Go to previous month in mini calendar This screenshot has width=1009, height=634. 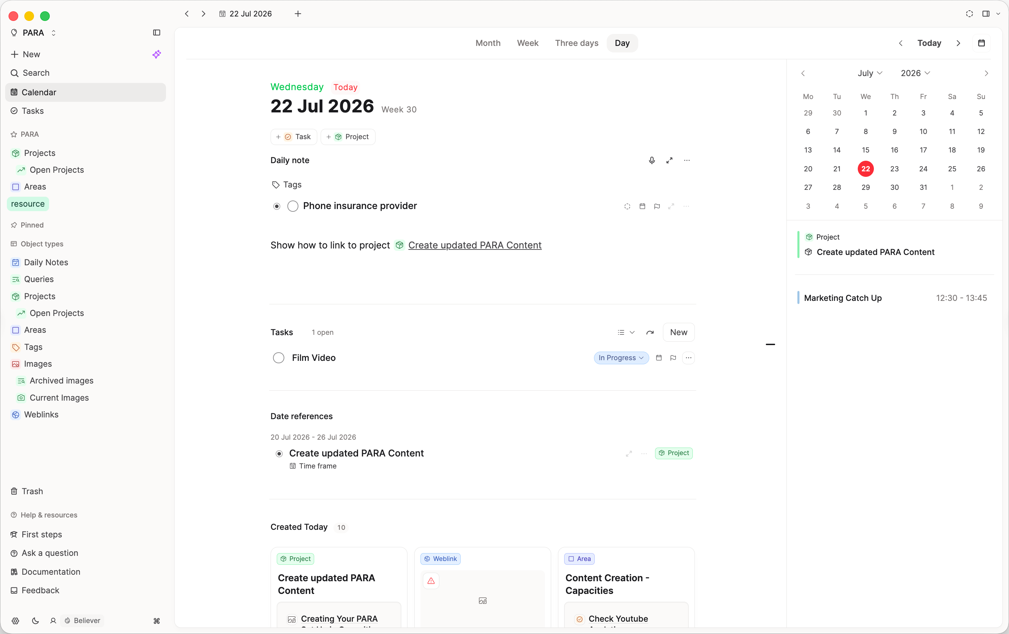click(803, 73)
